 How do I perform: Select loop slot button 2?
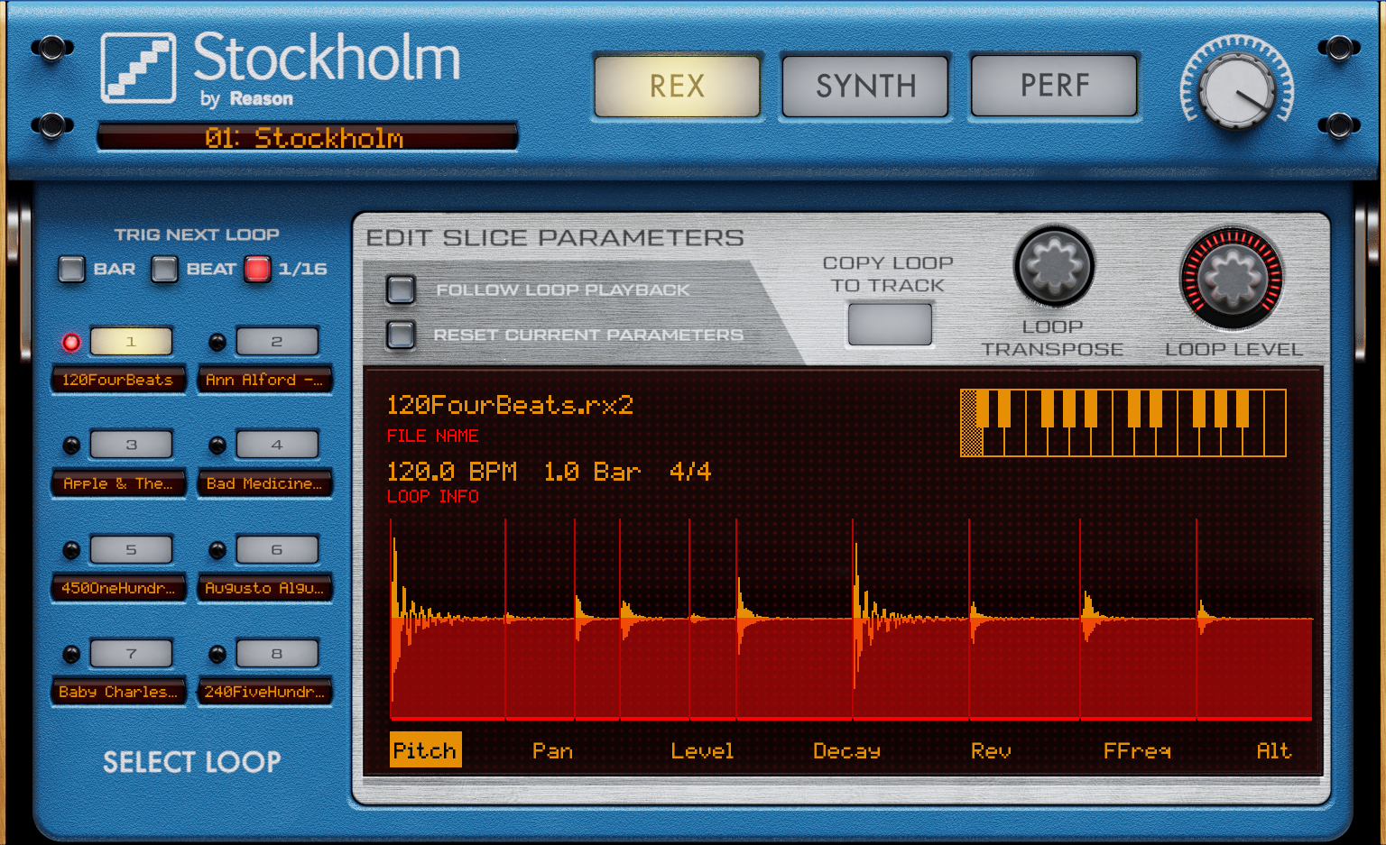(277, 342)
